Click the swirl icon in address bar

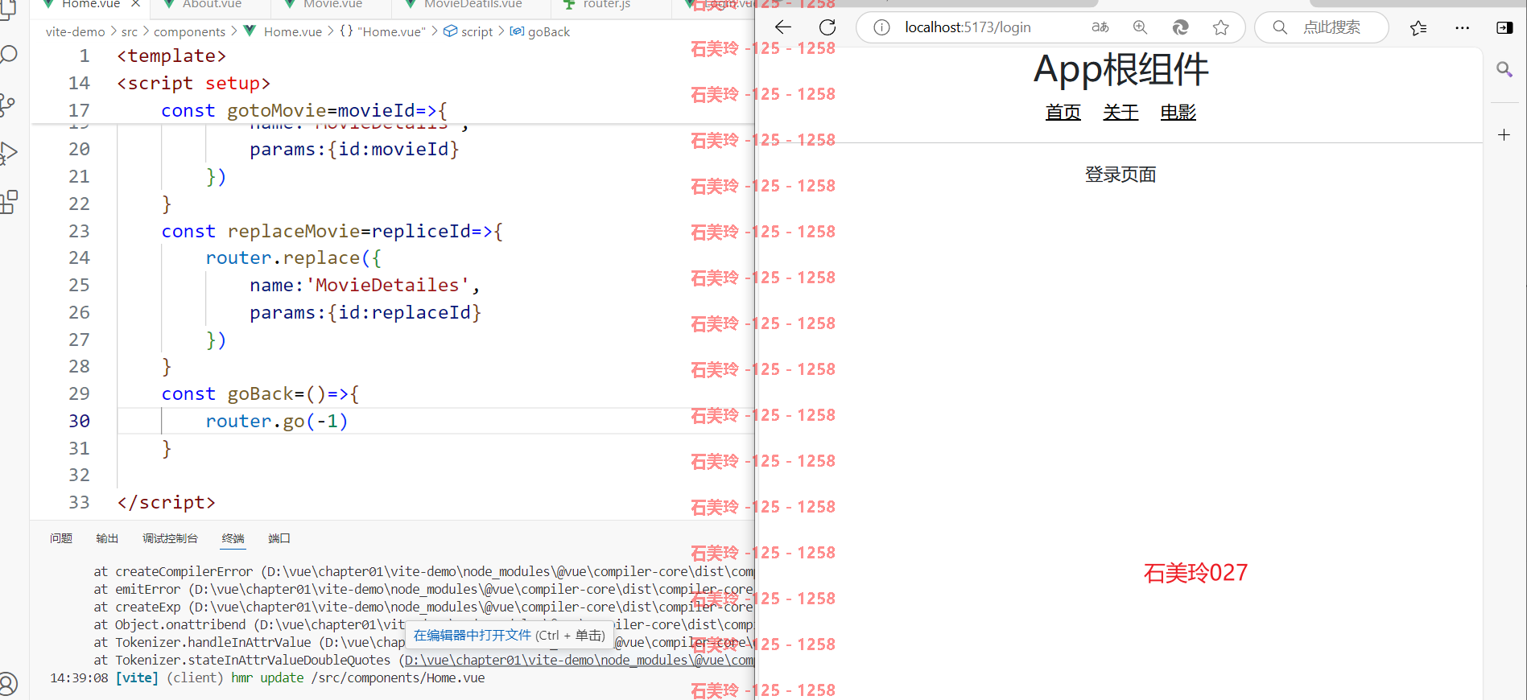pos(1180,27)
